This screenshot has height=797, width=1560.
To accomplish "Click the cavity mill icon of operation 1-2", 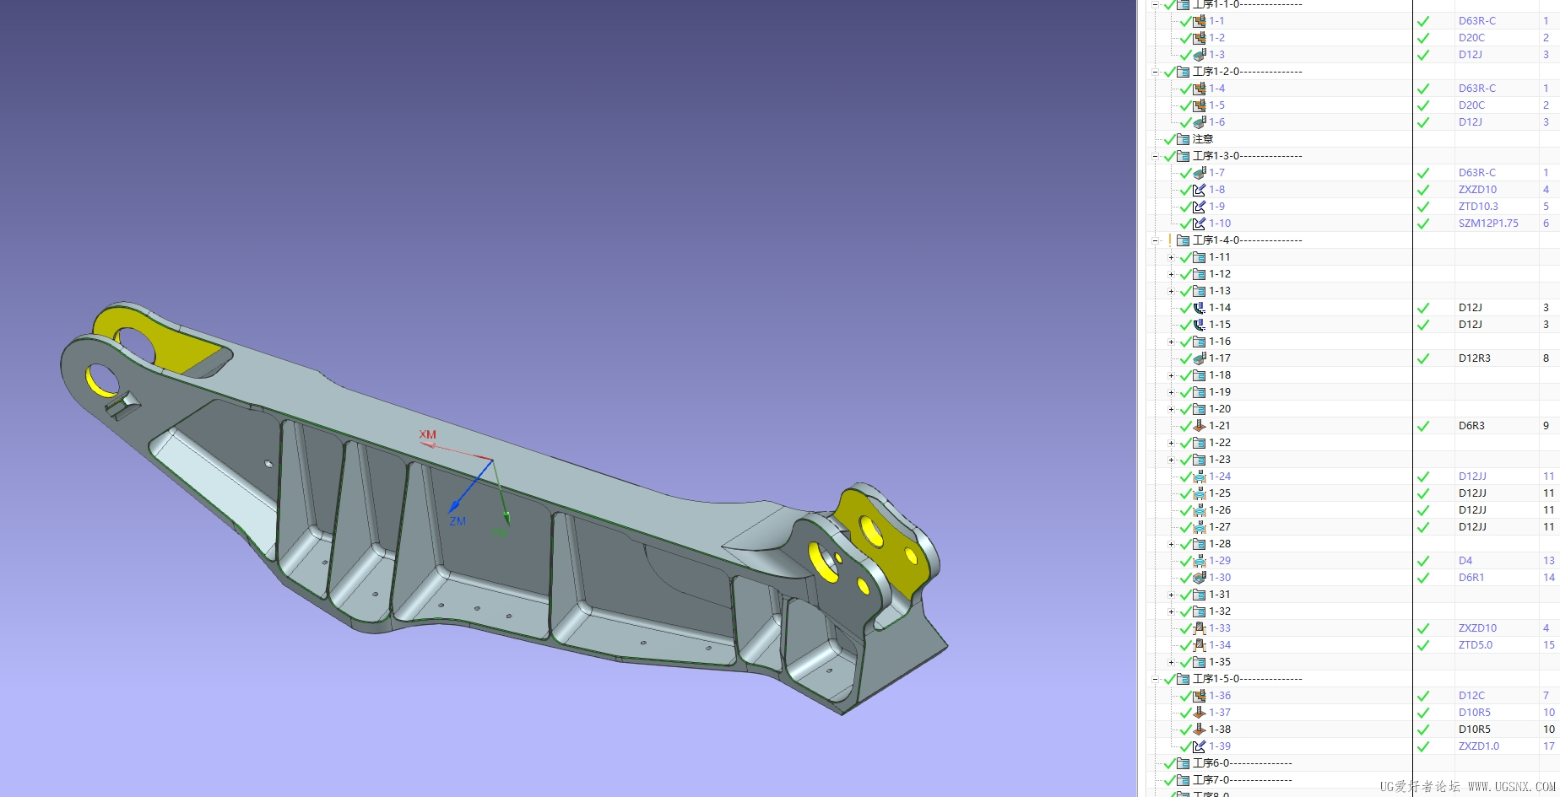I will (1199, 38).
